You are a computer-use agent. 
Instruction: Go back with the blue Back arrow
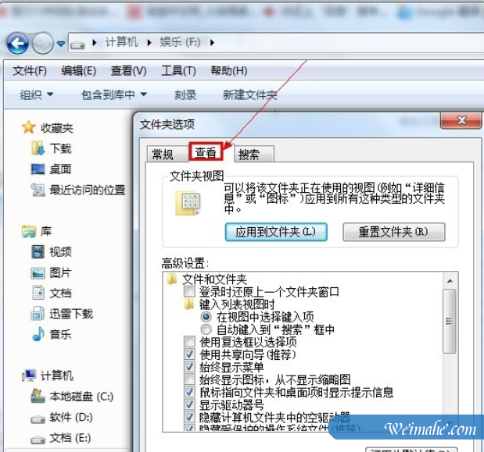tap(18, 44)
